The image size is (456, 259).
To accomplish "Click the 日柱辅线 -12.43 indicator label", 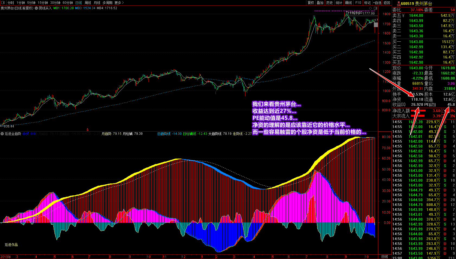I will click(x=195, y=134).
